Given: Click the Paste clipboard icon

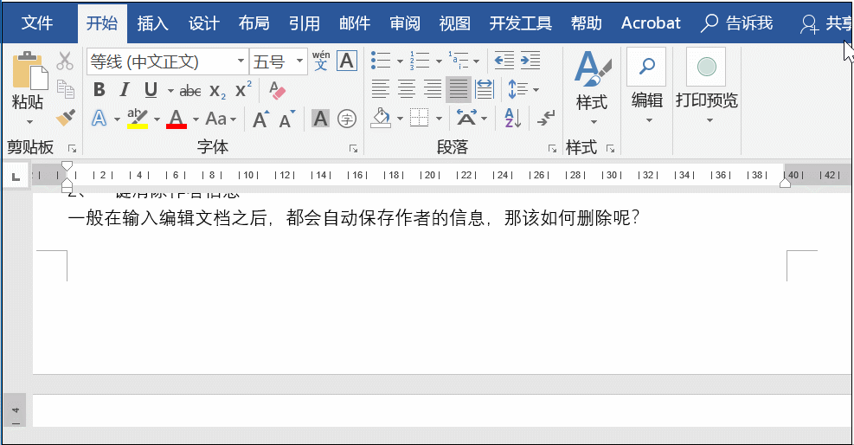Looking at the screenshot, I should tap(29, 71).
